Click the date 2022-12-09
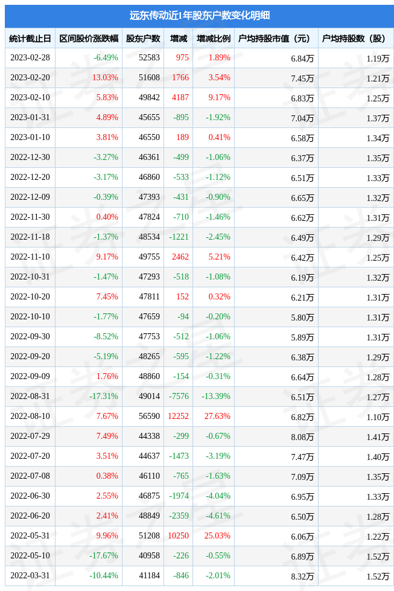The width and height of the screenshot is (394, 591). [x=30, y=197]
